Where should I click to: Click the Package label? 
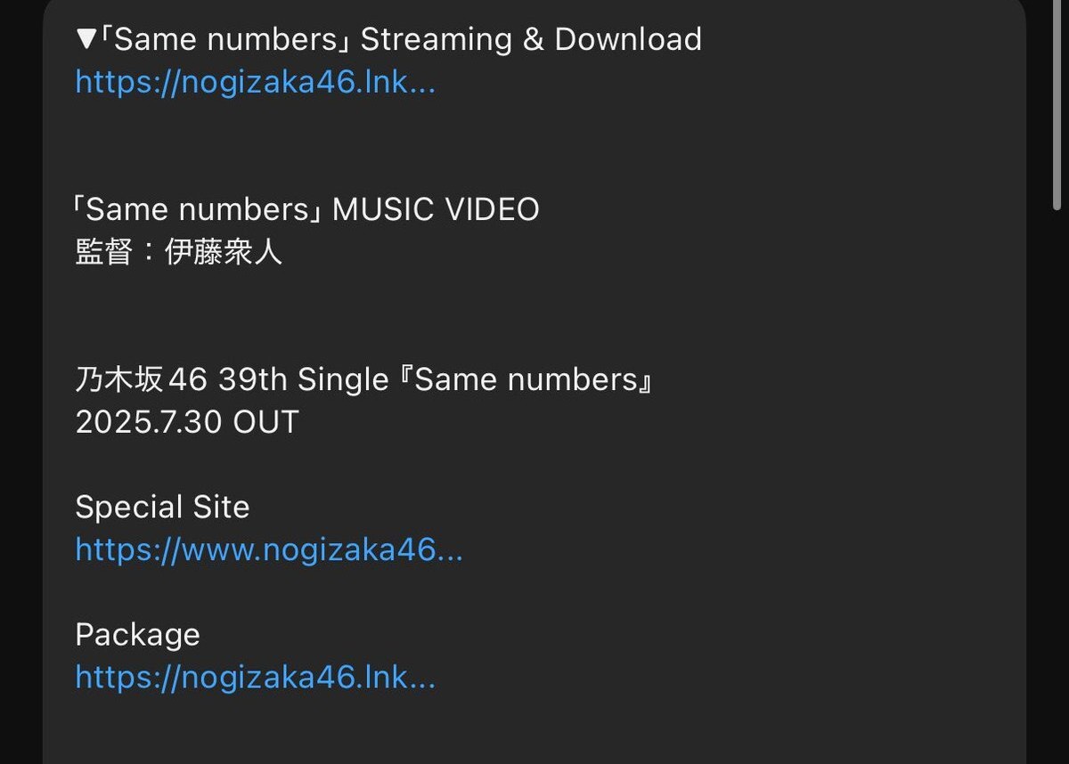point(137,635)
